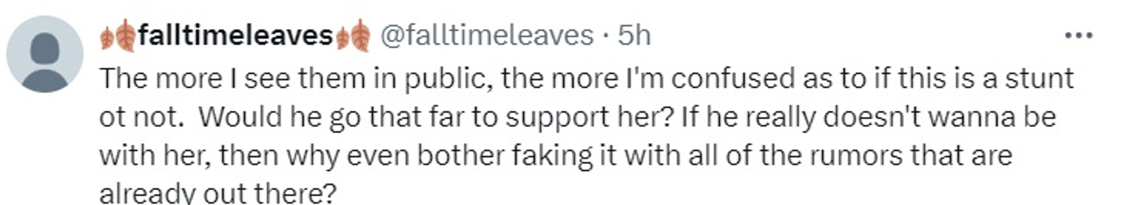
Task: Click the tweet line starting "with her, then why"
Action: pyautogui.click(x=555, y=156)
